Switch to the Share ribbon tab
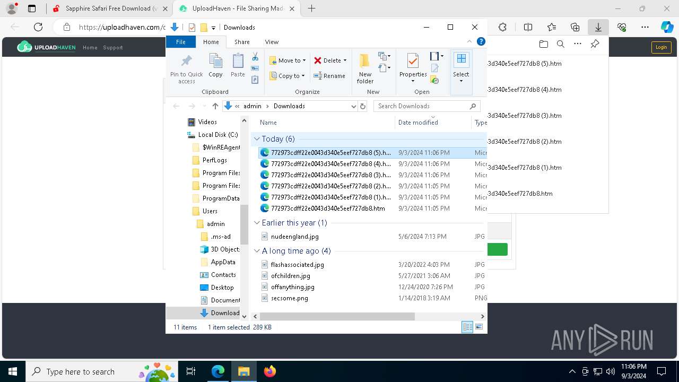The width and height of the screenshot is (679, 382). click(242, 42)
